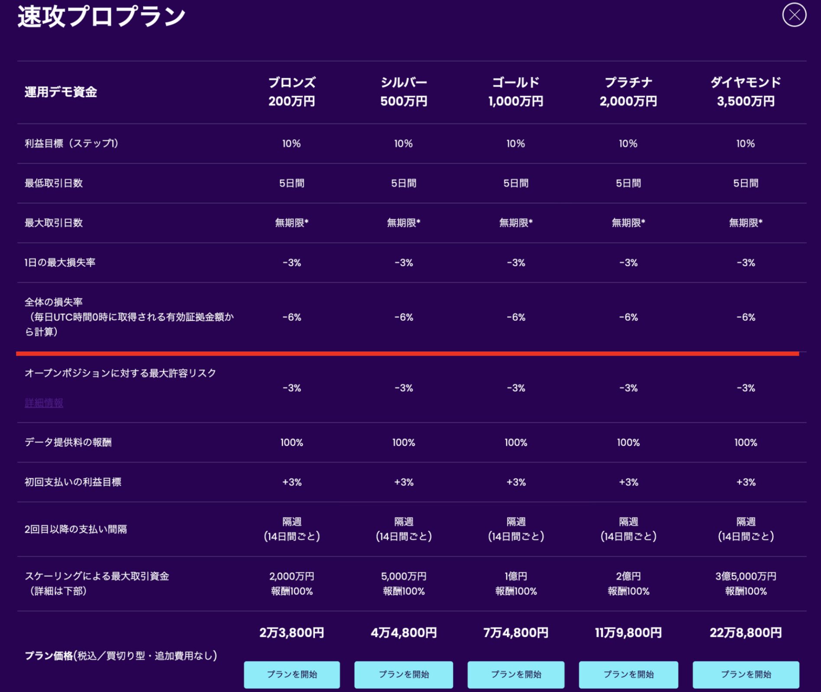Click the 速攻プロプラン page title
The height and width of the screenshot is (692, 821).
(x=101, y=16)
